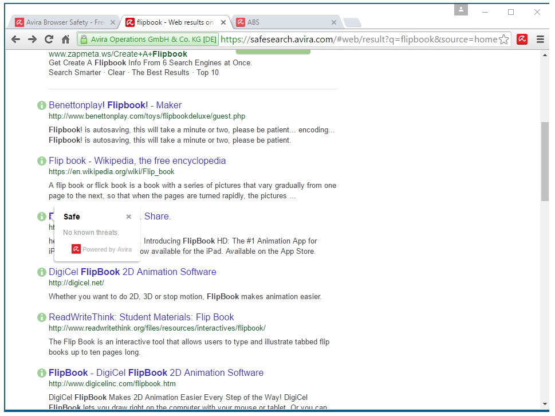Click the address bar URL field
Screen dimensions: 555x416
[x=359, y=40]
